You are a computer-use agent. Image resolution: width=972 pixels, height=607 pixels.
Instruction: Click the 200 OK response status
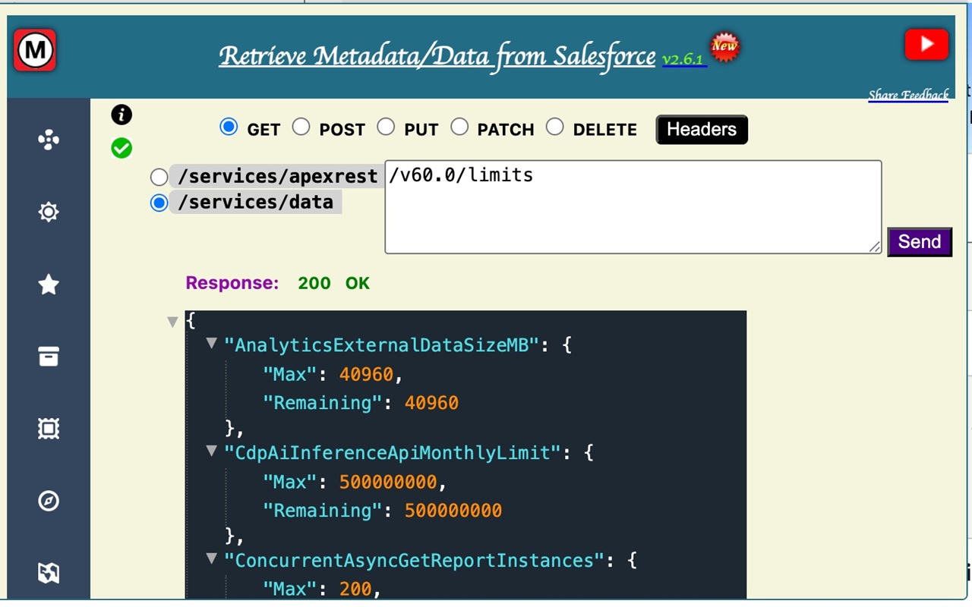[x=333, y=284]
